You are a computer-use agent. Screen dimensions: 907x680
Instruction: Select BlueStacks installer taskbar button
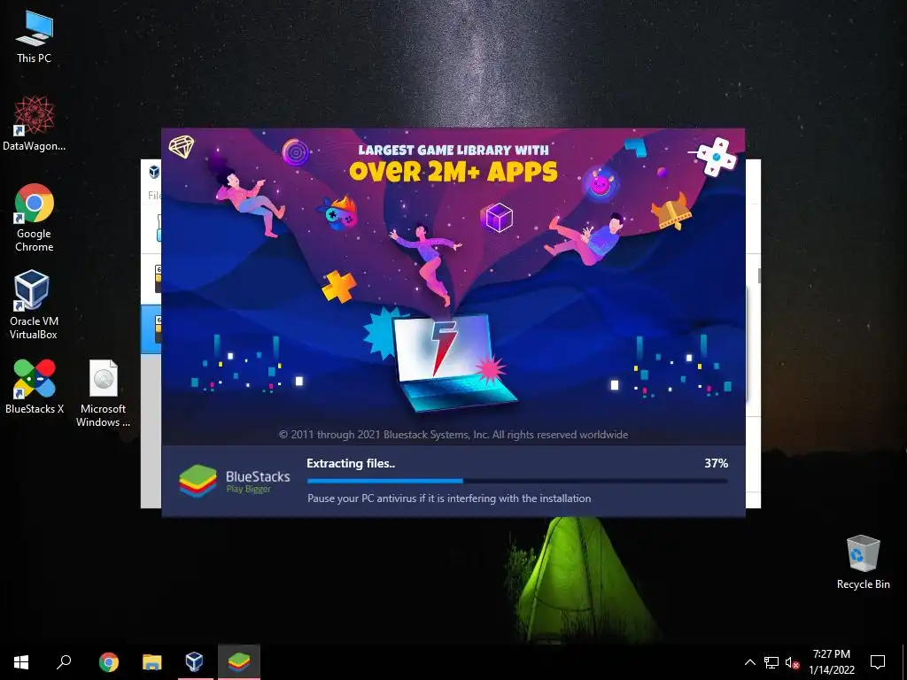pyautogui.click(x=239, y=661)
